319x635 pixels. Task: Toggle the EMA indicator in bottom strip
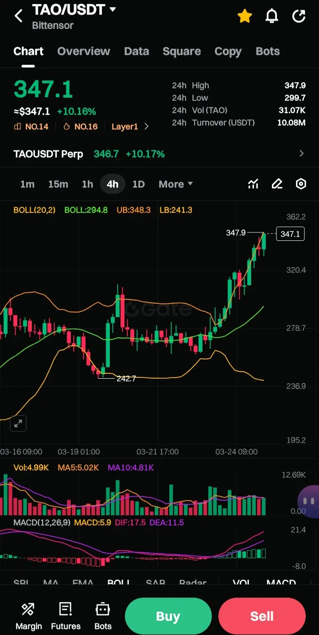(83, 583)
